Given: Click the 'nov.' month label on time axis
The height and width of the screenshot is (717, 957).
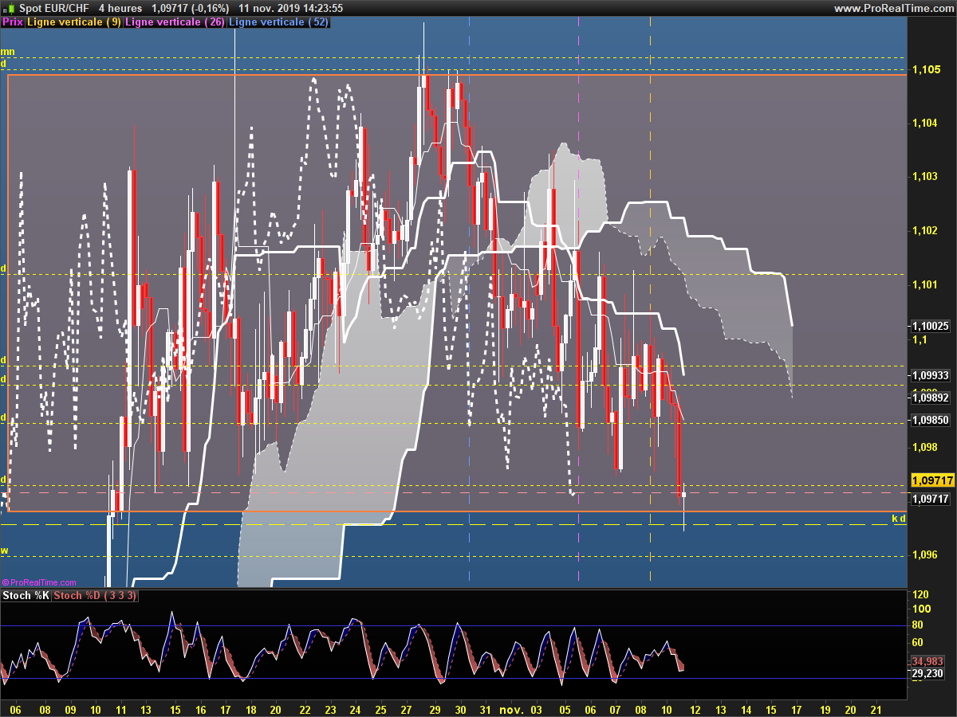Looking at the screenshot, I should (x=511, y=708).
